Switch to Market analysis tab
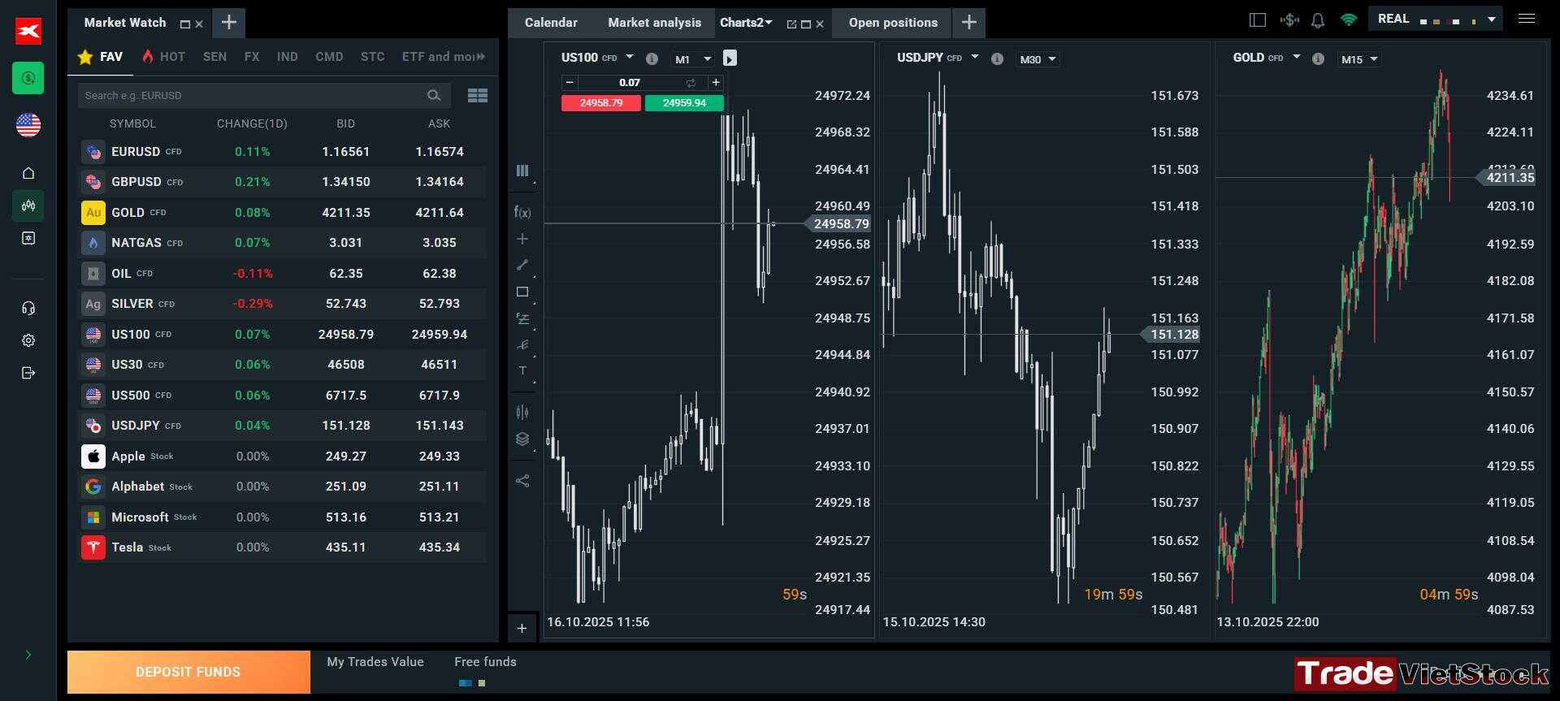This screenshot has width=1560, height=701. tap(654, 23)
